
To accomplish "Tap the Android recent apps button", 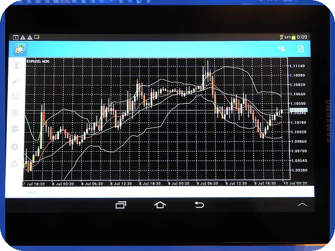I will (121, 205).
